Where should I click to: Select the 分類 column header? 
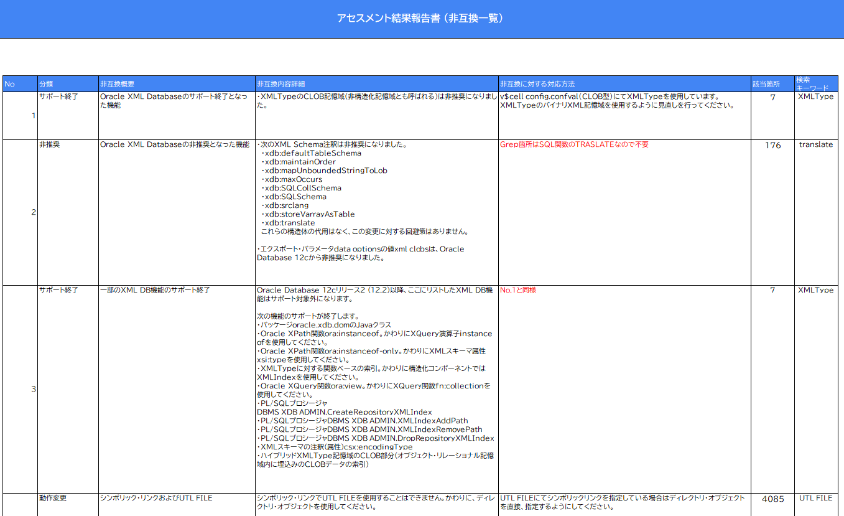pyautogui.click(x=67, y=83)
